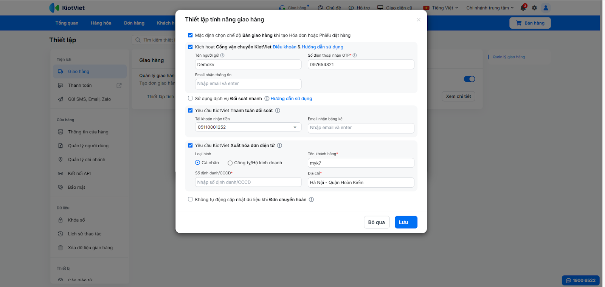Click the Xem chi tiết button
The width and height of the screenshot is (605, 287).
(x=458, y=96)
